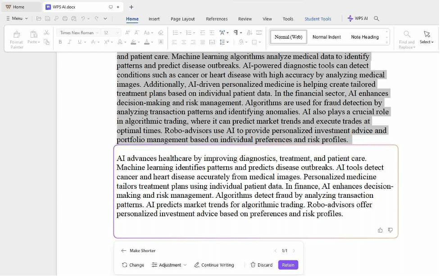Select the Note Heading style
The image size is (440, 276).
[364, 37]
